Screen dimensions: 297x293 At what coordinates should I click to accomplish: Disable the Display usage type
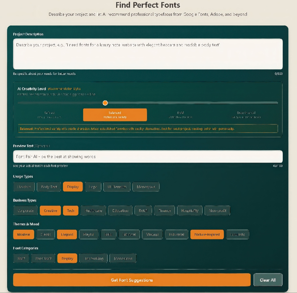73,187
